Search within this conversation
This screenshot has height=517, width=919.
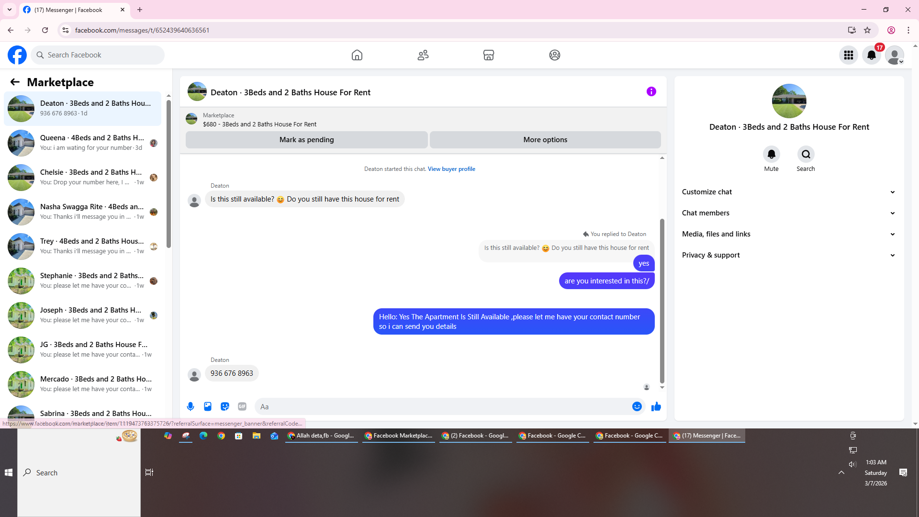[x=806, y=154]
